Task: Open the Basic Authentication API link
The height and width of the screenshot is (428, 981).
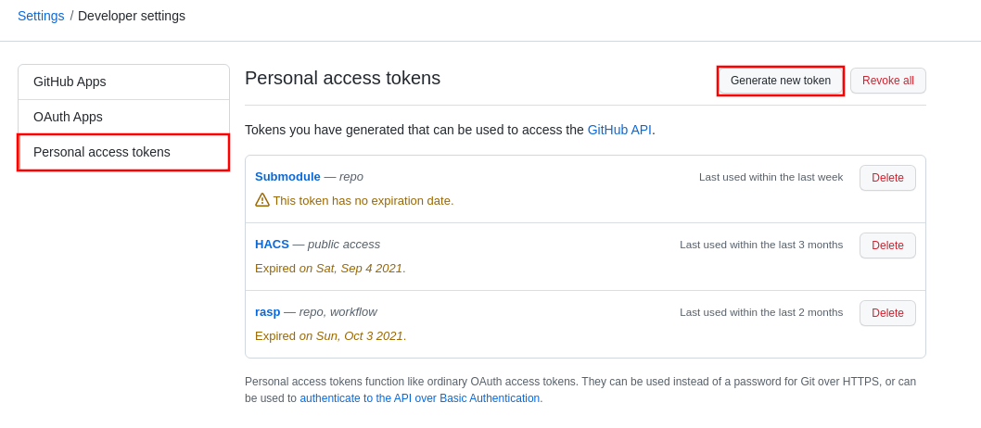Action: tap(421, 398)
